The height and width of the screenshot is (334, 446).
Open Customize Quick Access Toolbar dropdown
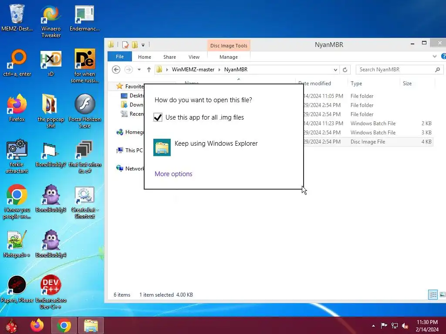tap(143, 45)
